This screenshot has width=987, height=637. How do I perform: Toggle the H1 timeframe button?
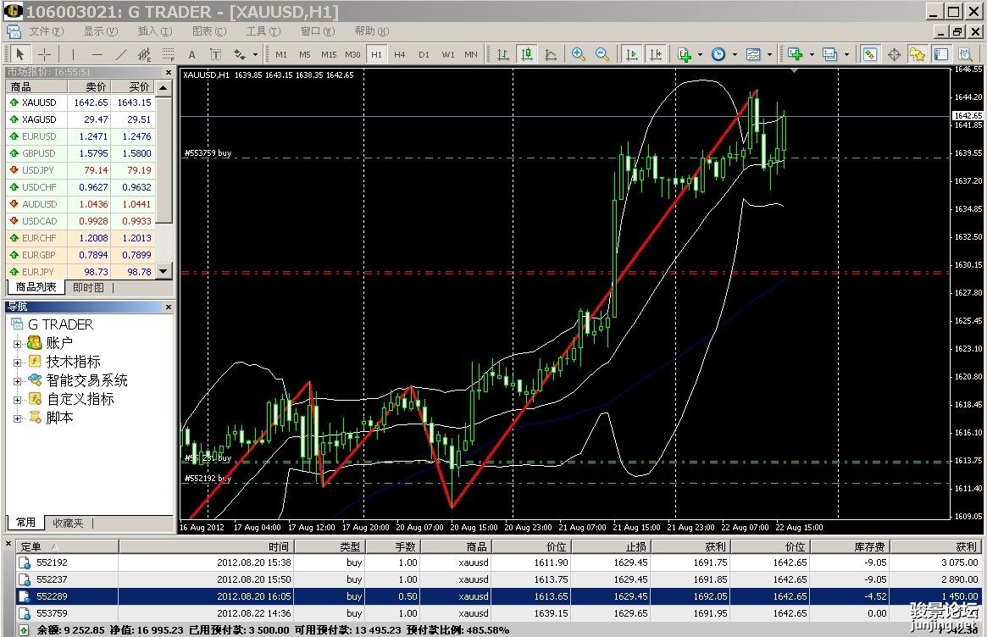pos(376,55)
